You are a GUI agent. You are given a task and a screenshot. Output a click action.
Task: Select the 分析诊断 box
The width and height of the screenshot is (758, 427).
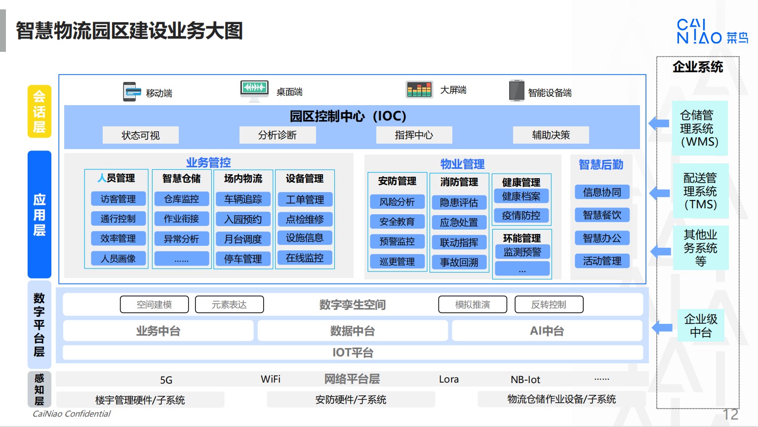coord(278,135)
